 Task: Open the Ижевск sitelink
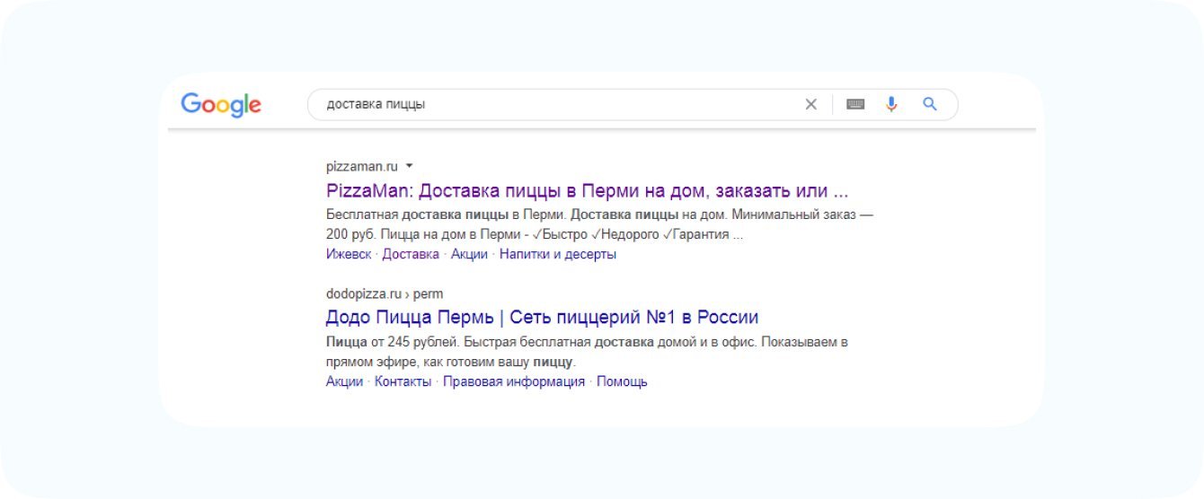coord(349,254)
